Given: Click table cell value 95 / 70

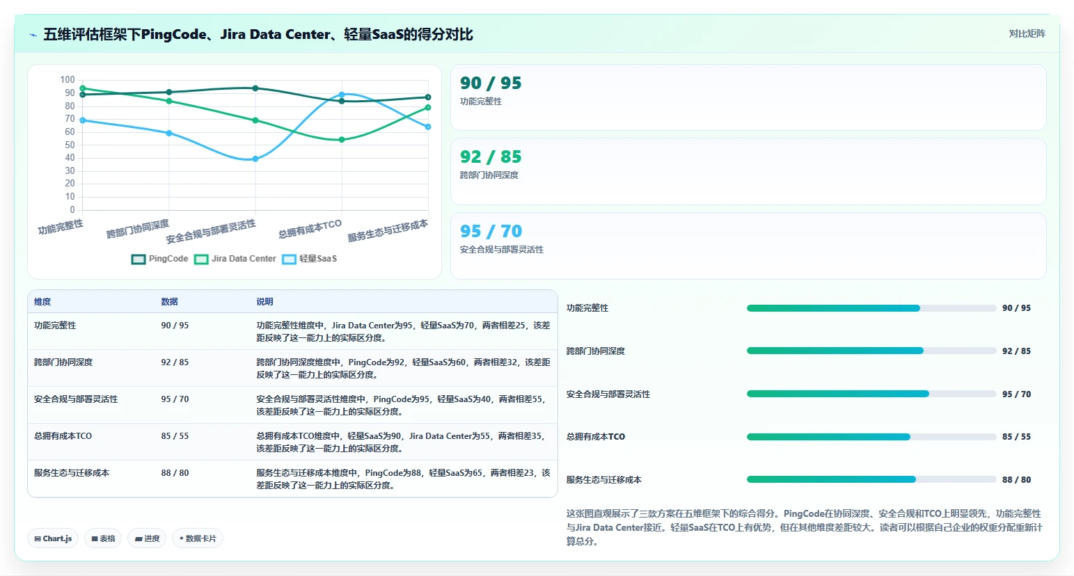Looking at the screenshot, I should click(x=175, y=399).
